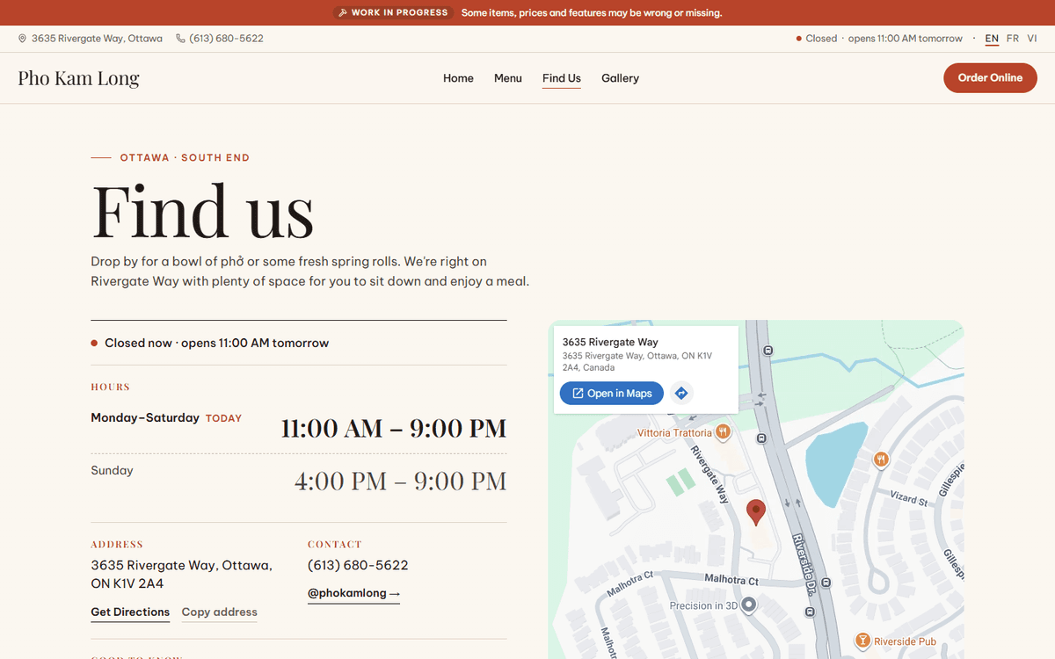
Task: Click the '3635 Rivergate Way' map card title
Action: click(610, 343)
